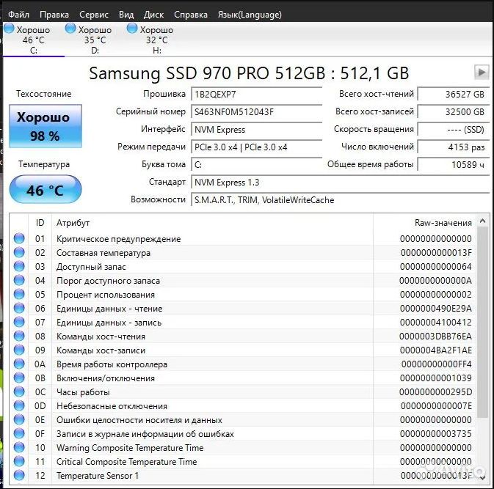Click the Атрибут column header
This screenshot has width=494, height=489.
click(212, 223)
